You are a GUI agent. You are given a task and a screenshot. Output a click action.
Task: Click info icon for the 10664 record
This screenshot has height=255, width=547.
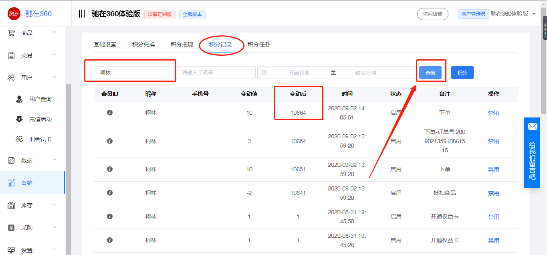(x=110, y=113)
